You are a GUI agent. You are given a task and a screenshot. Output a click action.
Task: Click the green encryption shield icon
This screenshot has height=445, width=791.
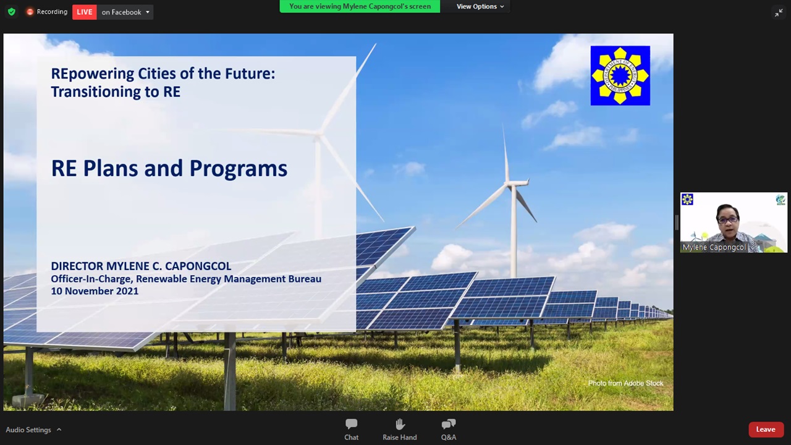pyautogui.click(x=11, y=12)
